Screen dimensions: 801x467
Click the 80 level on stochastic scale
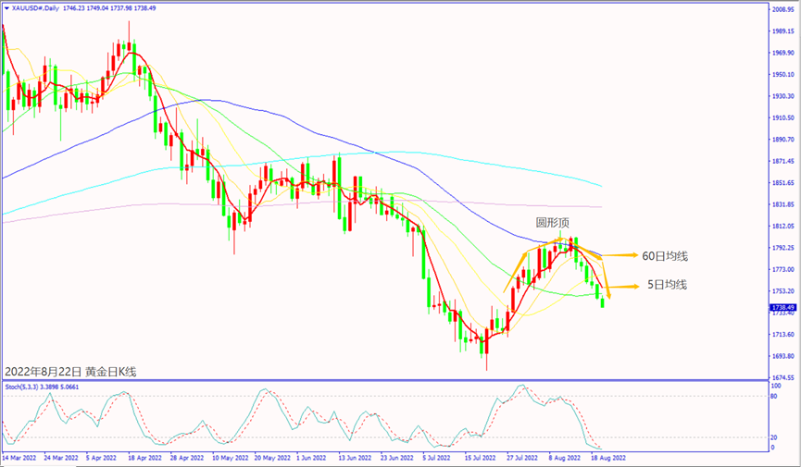point(774,396)
